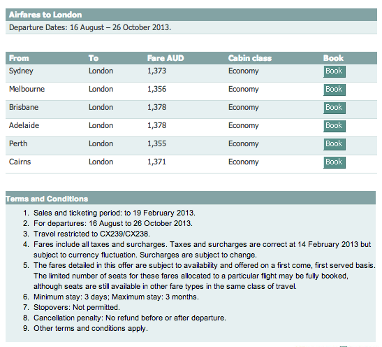Click the Fare AUD column header

pos(166,58)
